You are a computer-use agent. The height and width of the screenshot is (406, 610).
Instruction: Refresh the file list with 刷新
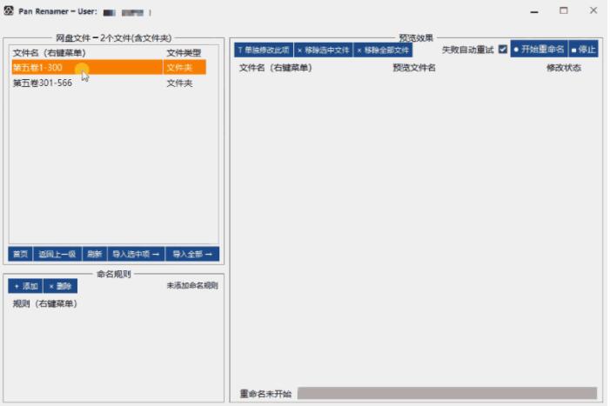tap(95, 254)
